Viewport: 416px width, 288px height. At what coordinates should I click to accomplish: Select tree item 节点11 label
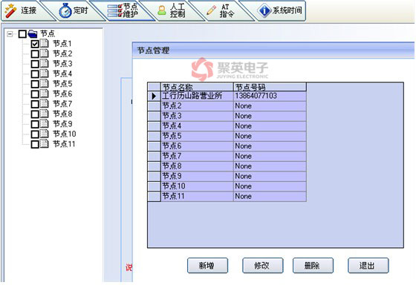click(x=64, y=144)
